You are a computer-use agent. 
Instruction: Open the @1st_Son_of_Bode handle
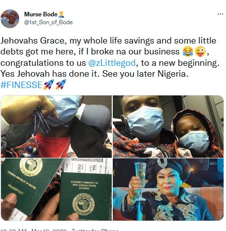click(x=48, y=22)
